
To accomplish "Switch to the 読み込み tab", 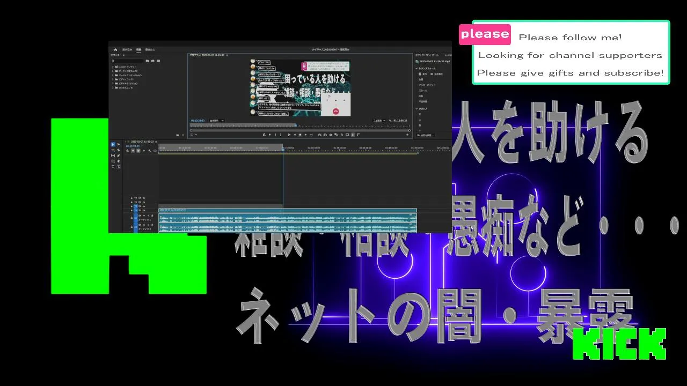I will [x=127, y=49].
